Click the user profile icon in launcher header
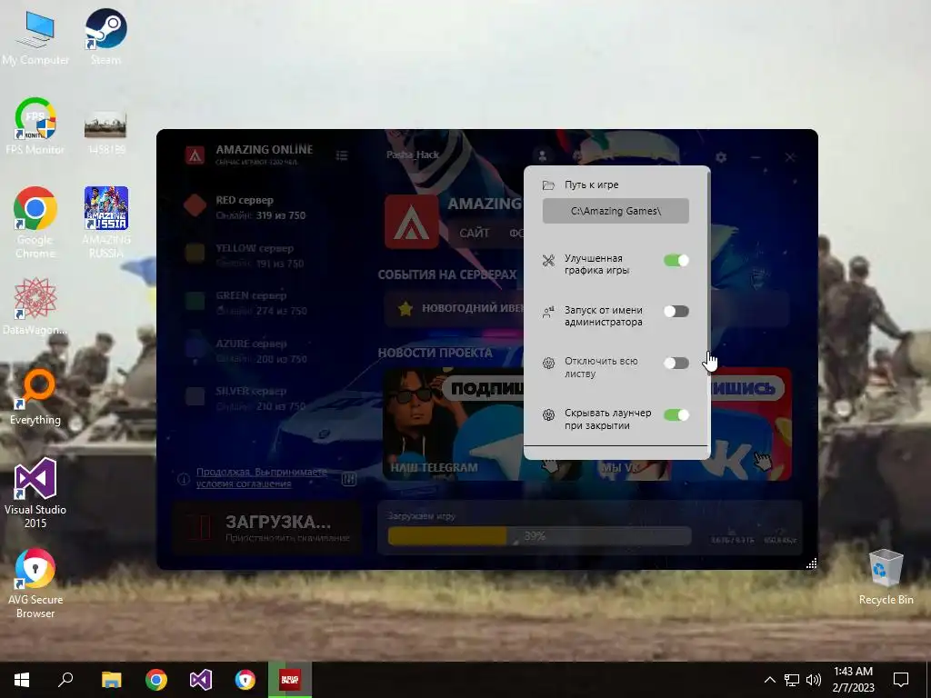Screen dimensions: 931x698 (x=542, y=155)
